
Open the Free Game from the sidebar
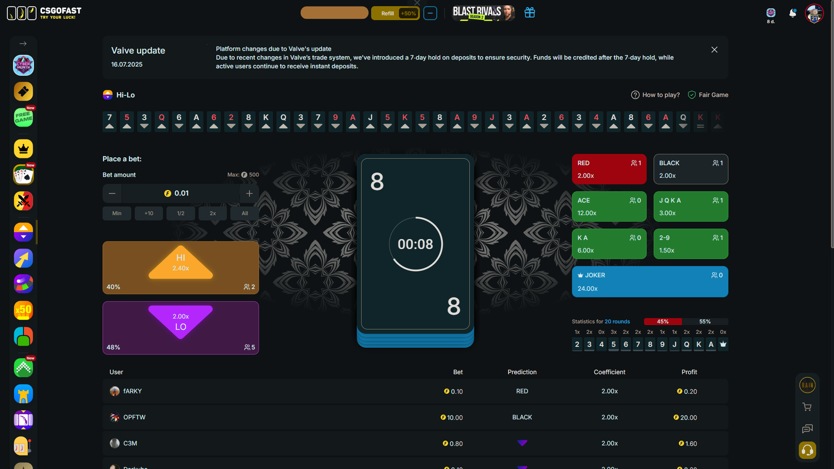[23, 118]
